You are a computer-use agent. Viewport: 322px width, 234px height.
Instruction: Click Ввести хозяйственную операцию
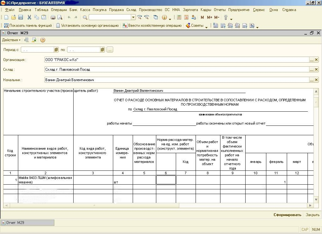coord(152,25)
